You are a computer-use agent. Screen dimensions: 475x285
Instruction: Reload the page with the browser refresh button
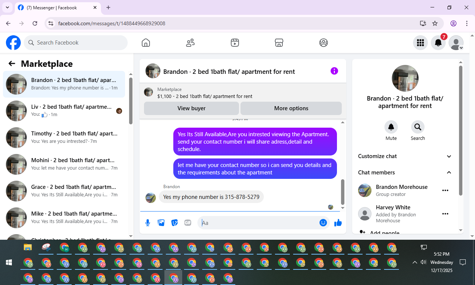tap(35, 23)
